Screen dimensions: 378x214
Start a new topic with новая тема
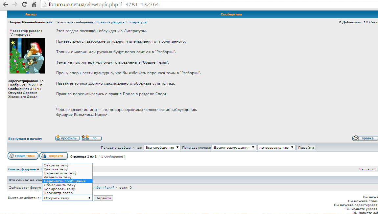click(23, 156)
